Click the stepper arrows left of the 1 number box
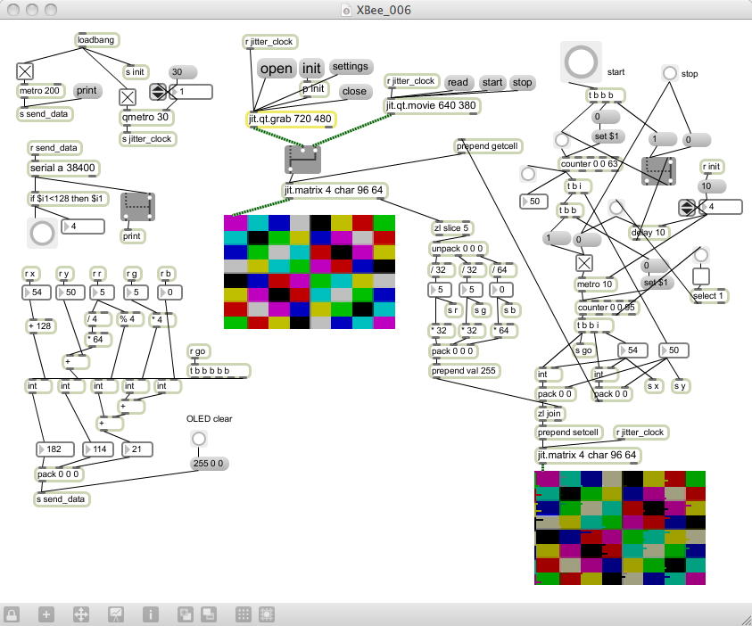 coord(158,92)
